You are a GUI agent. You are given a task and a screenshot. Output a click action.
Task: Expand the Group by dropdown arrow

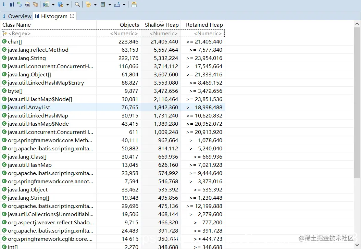95,4
